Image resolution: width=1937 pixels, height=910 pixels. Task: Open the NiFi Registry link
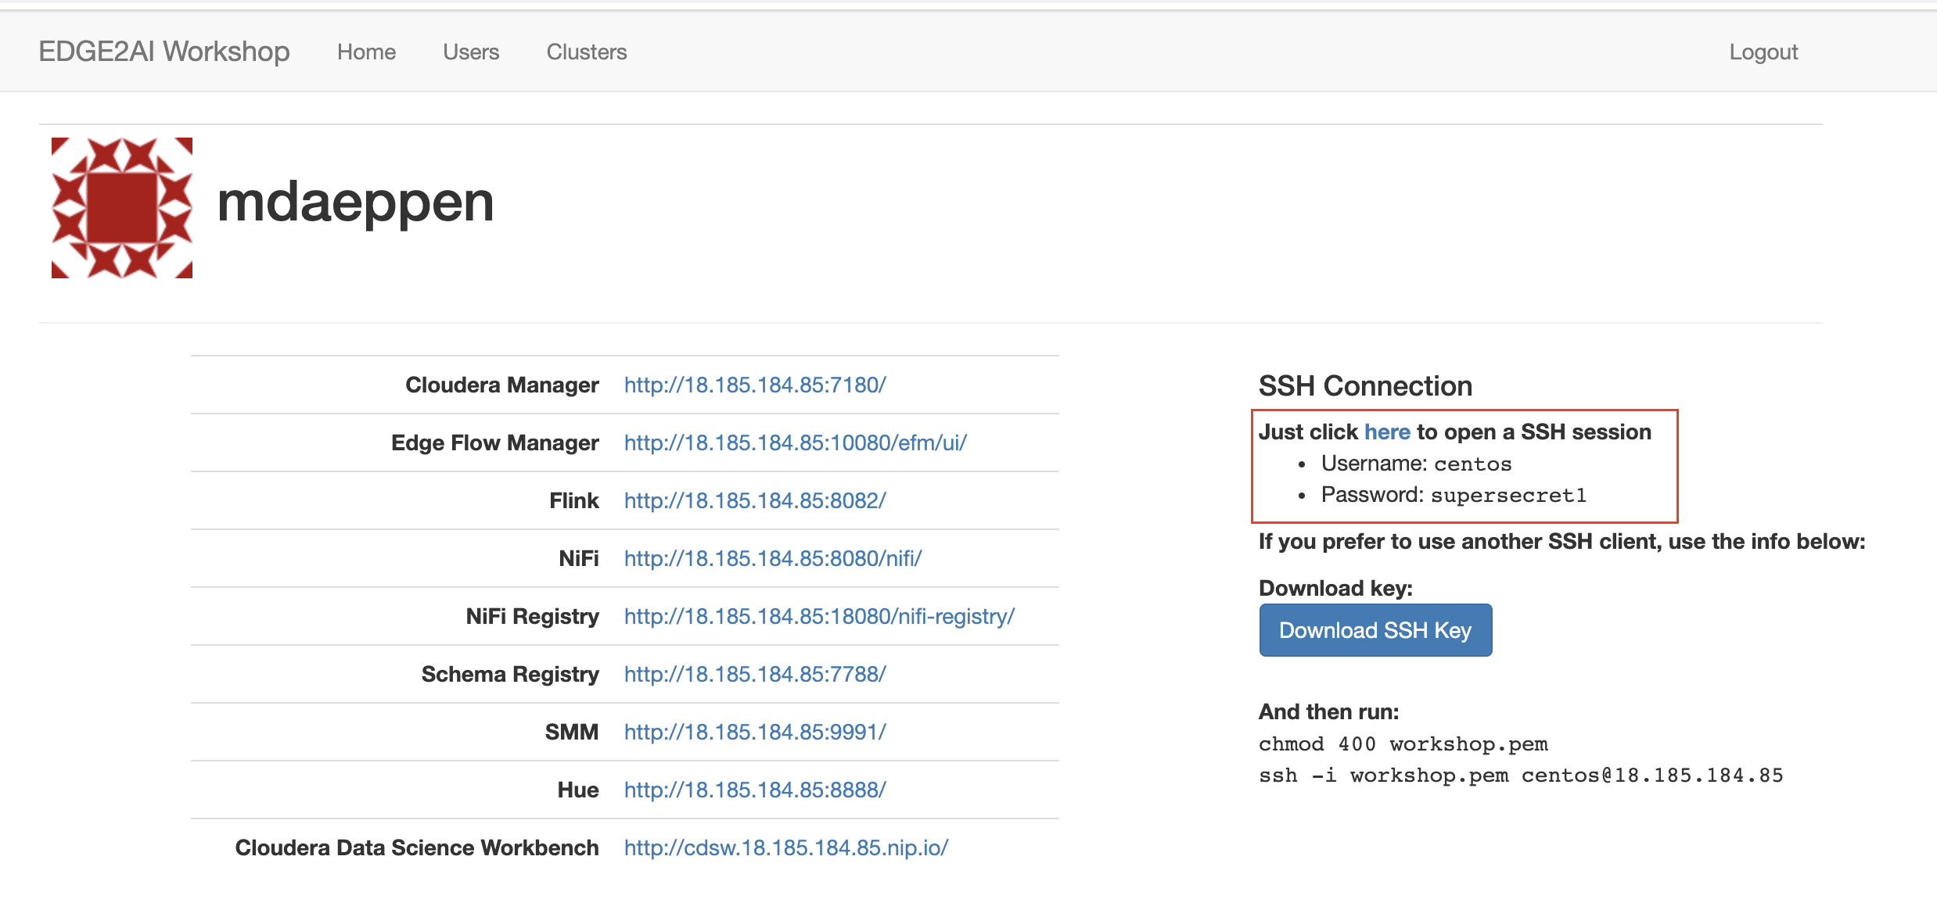819,616
